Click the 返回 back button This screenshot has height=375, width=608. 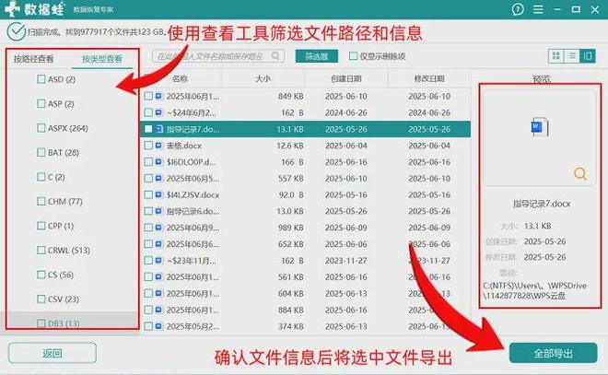(x=53, y=353)
